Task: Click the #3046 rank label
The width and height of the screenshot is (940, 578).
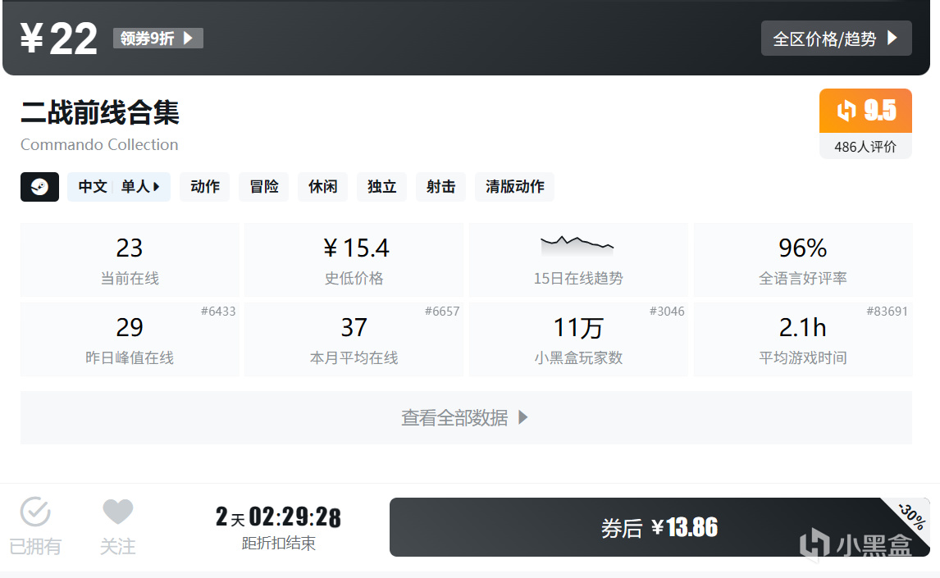Action: (667, 312)
